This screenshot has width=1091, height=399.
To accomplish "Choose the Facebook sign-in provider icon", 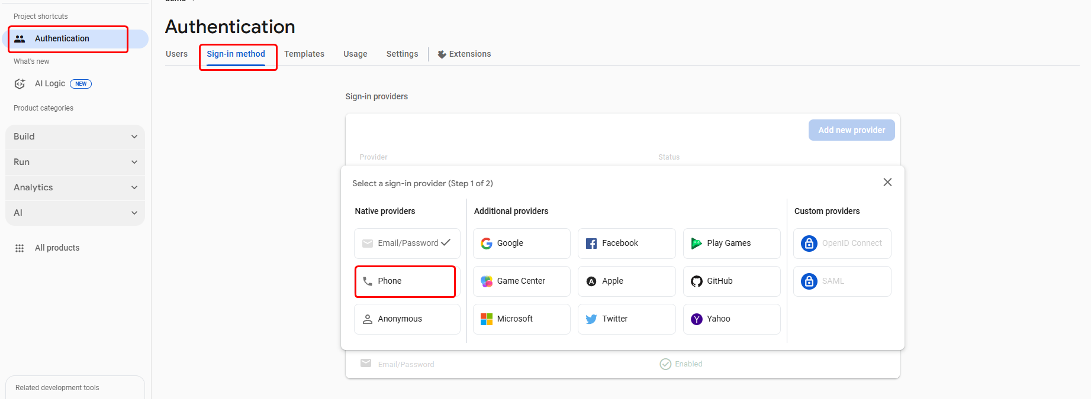I will (591, 244).
